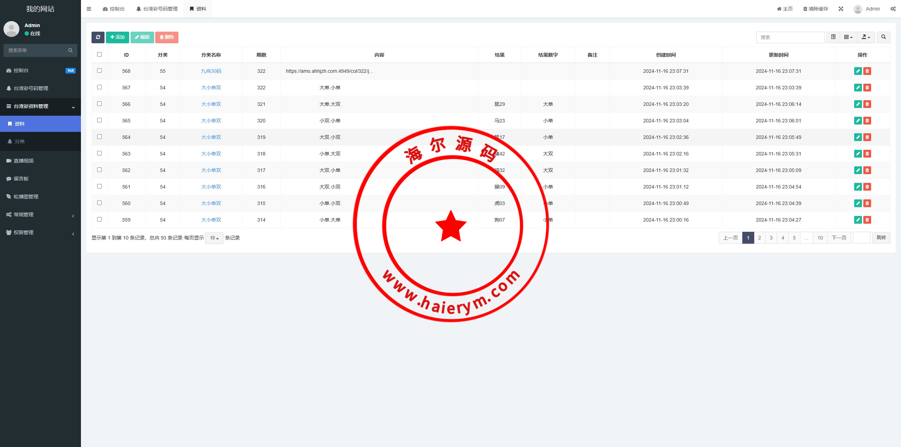Toggle the table list view icon
This screenshot has height=447, width=901.
tap(833, 37)
